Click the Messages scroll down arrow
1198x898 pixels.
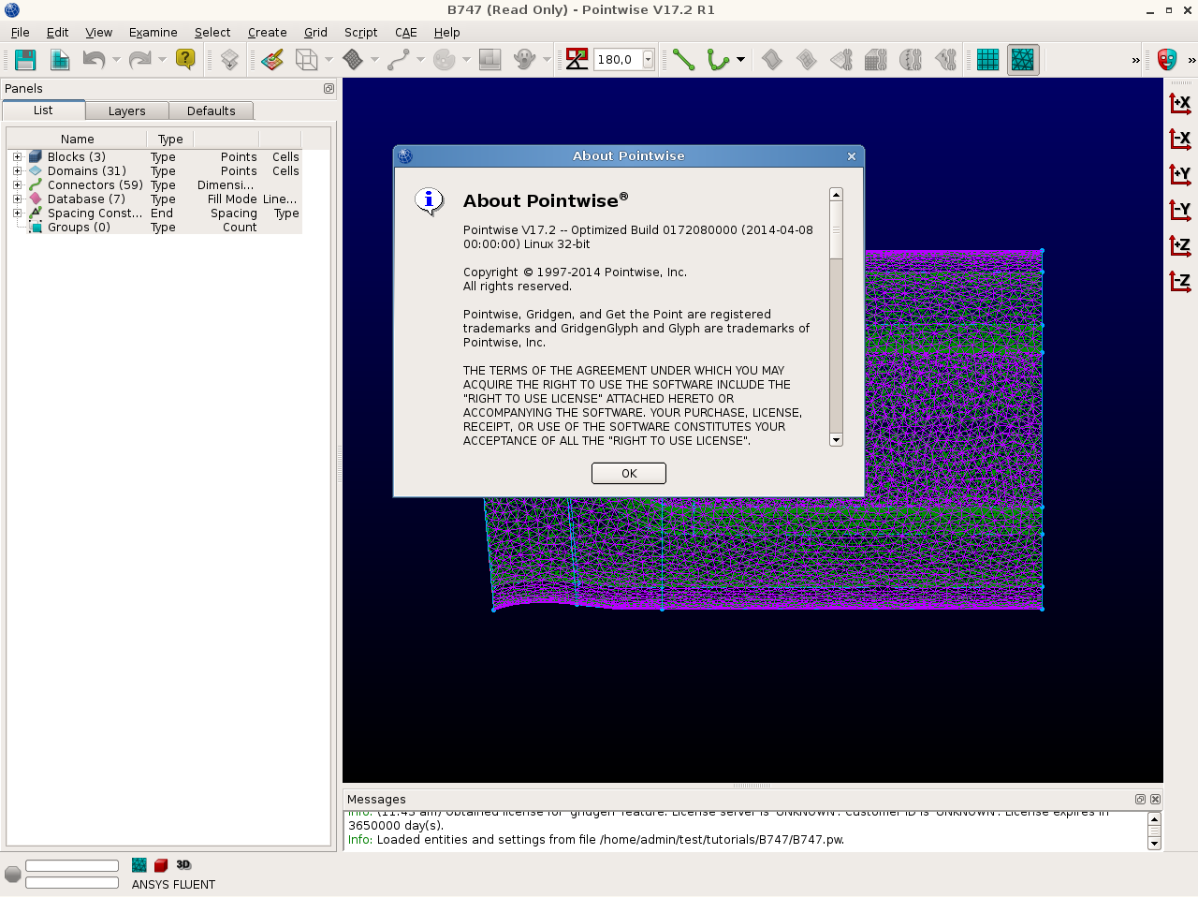1154,844
